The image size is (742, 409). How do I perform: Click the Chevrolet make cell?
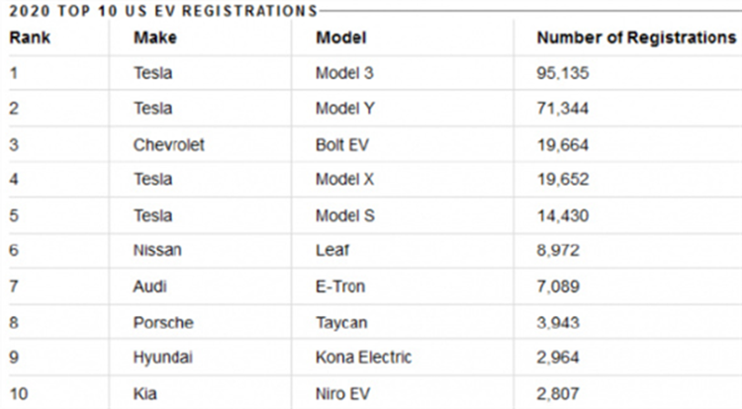click(x=169, y=144)
